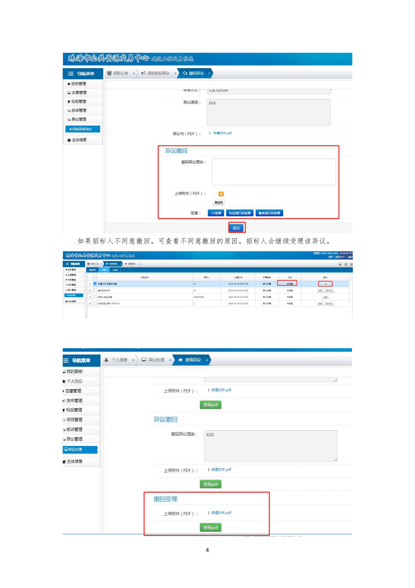Image resolution: width=415 pixels, height=588 pixels.
Task: Click the 导航菜单 hamburger icon on the 撤回异议 page
Action: (x=71, y=74)
